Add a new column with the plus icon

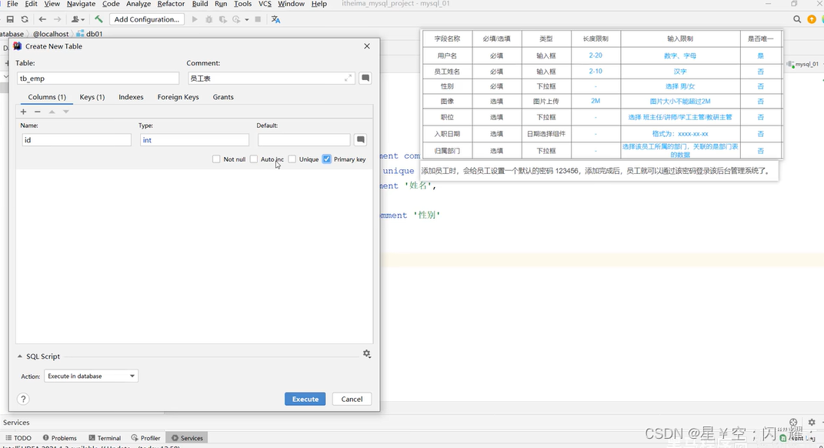pyautogui.click(x=23, y=111)
